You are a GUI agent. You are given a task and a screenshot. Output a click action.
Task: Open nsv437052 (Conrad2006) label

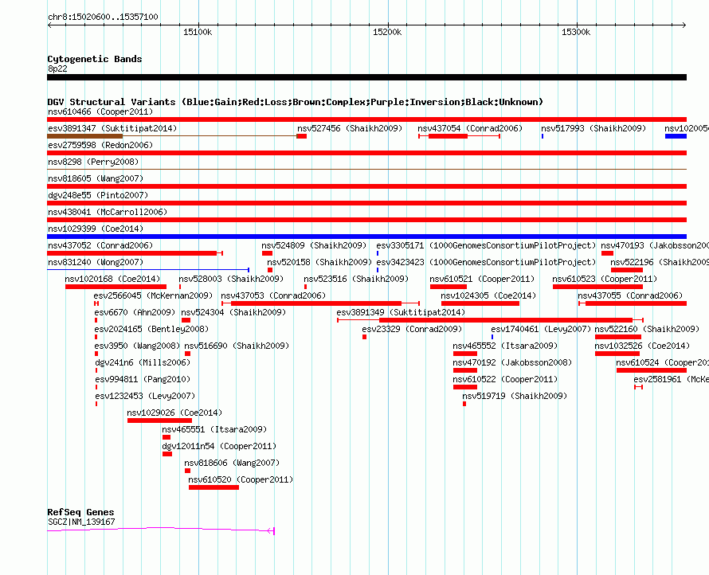(x=100, y=245)
